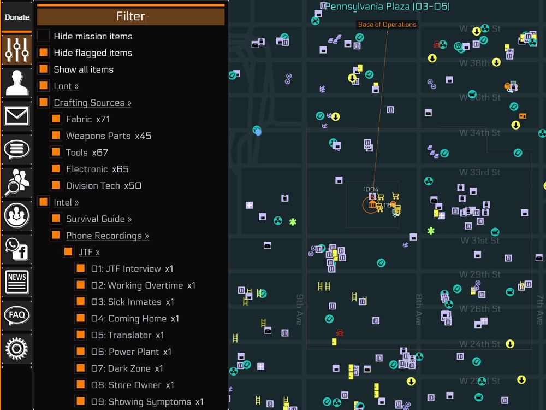Select 05: Translator x1 text
Image resolution: width=546 pixels, height=410 pixels.
pos(127,336)
